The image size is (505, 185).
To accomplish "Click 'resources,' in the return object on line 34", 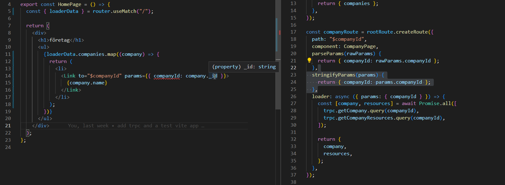I will [338, 154].
